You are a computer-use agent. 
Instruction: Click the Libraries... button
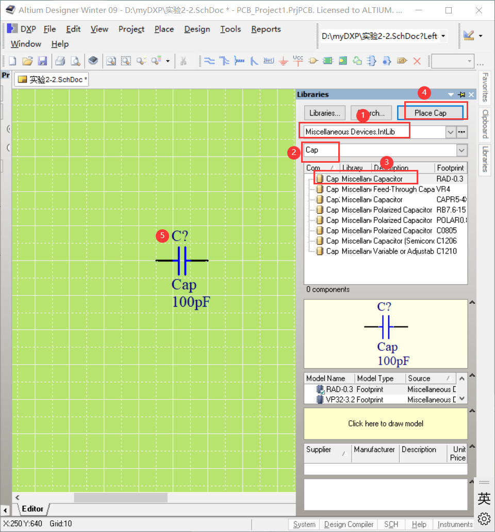[x=324, y=113]
